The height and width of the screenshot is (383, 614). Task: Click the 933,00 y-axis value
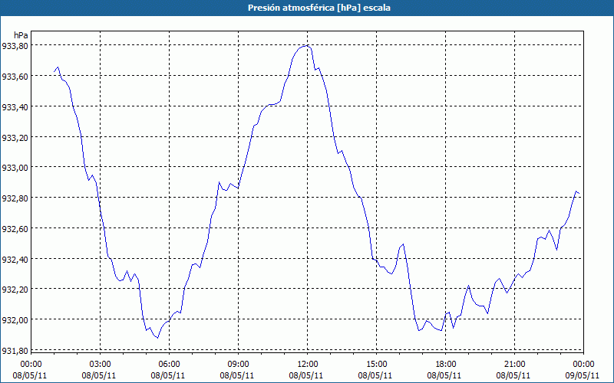click(15, 168)
